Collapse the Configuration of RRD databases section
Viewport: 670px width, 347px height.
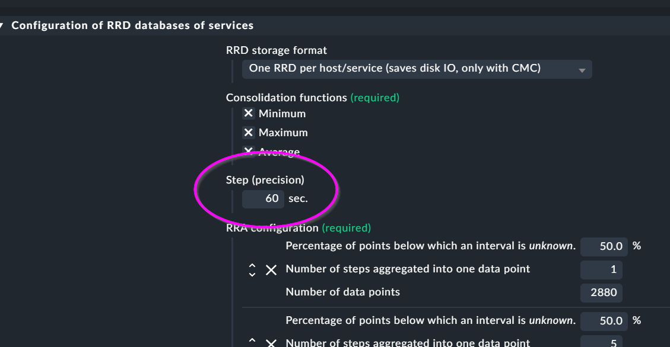click(2, 25)
